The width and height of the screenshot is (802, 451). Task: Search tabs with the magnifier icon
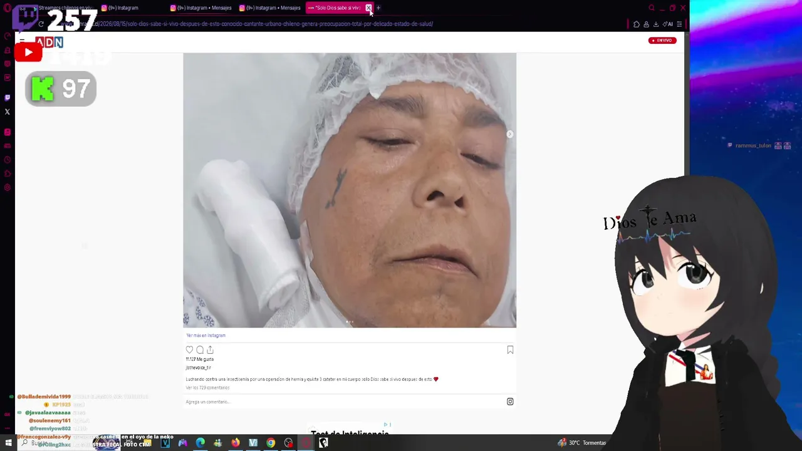click(x=652, y=8)
